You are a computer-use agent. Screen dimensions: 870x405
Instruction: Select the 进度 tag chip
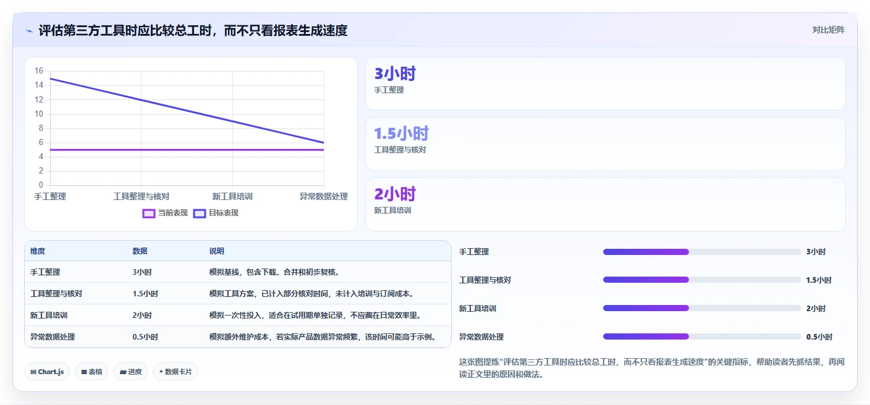click(130, 372)
